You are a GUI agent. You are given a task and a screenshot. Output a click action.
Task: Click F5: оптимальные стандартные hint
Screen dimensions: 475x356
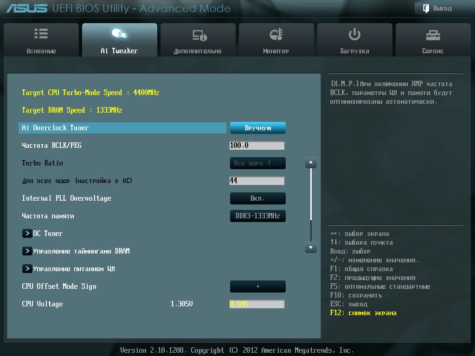click(380, 286)
